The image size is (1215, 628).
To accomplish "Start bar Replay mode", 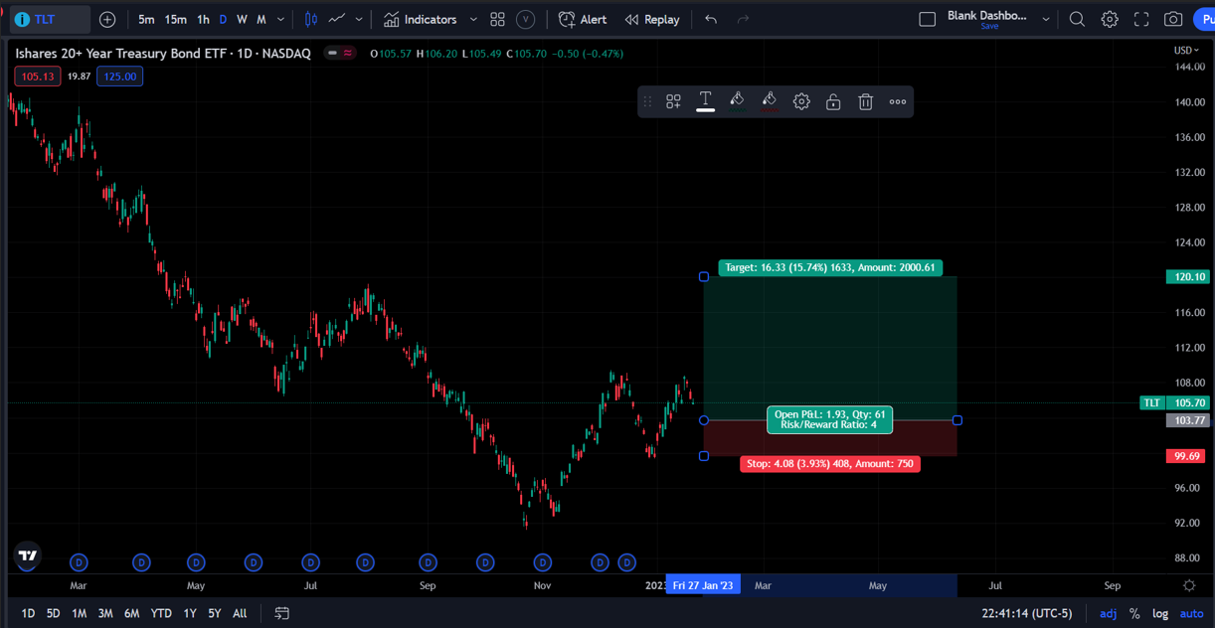I will click(652, 19).
